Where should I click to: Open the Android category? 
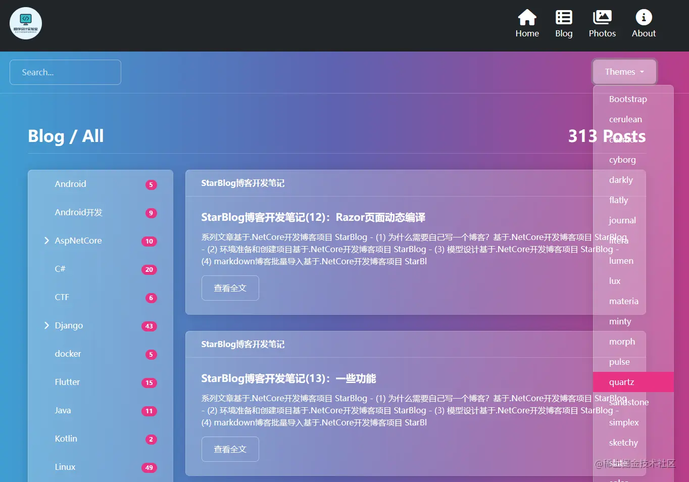tap(70, 184)
